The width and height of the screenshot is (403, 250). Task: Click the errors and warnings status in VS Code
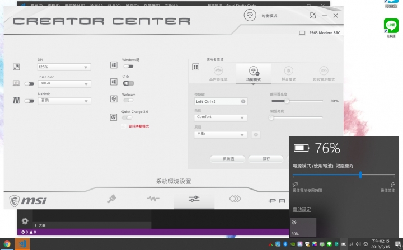pyautogui.click(x=29, y=232)
